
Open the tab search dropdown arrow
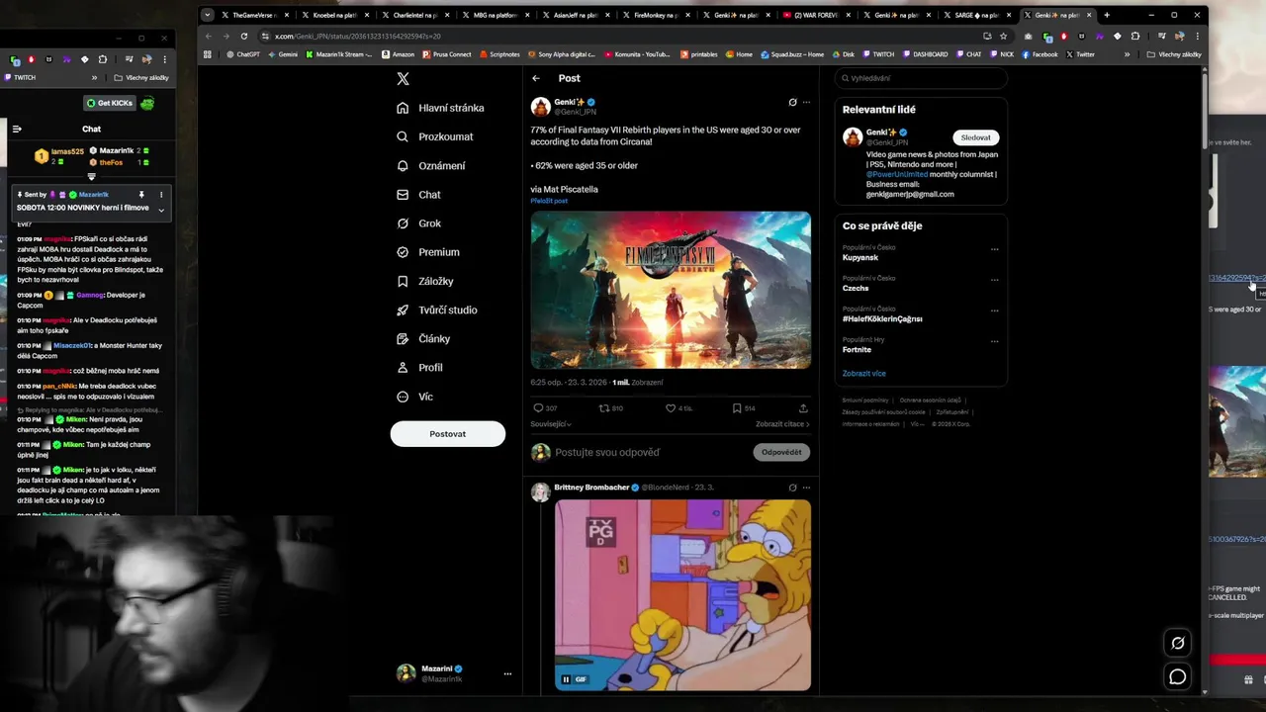[x=207, y=15]
